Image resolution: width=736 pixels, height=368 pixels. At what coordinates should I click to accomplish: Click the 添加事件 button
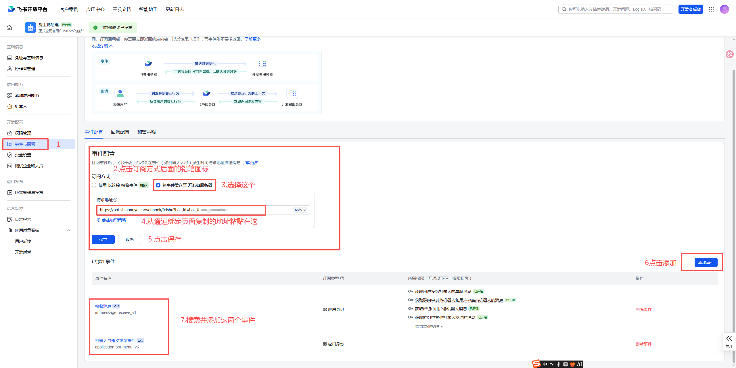pyautogui.click(x=706, y=262)
